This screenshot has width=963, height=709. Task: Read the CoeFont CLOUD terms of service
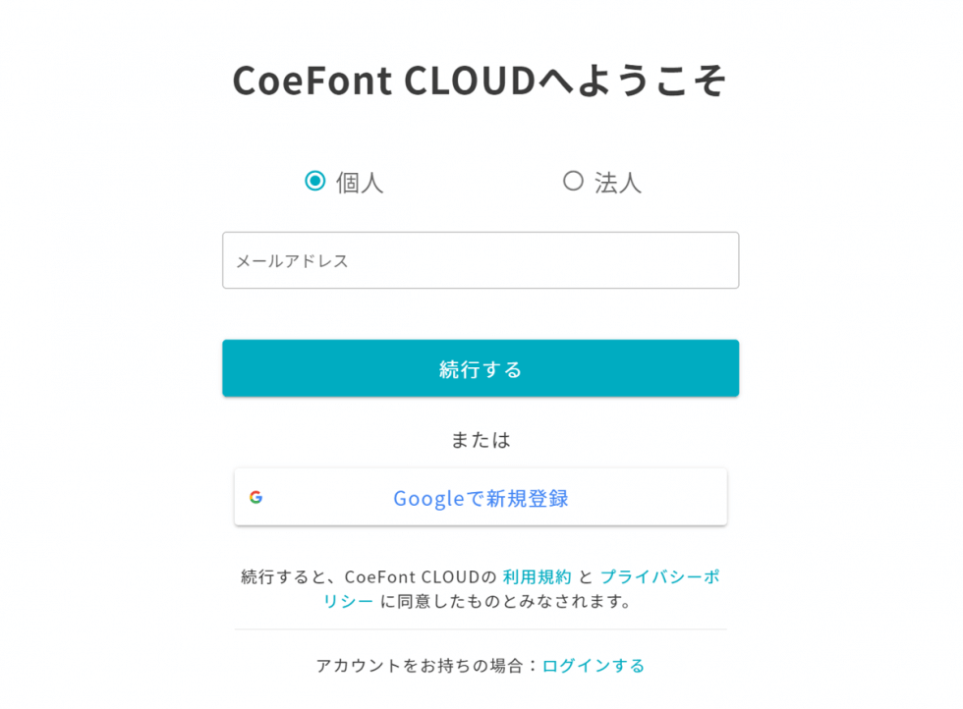click(538, 576)
